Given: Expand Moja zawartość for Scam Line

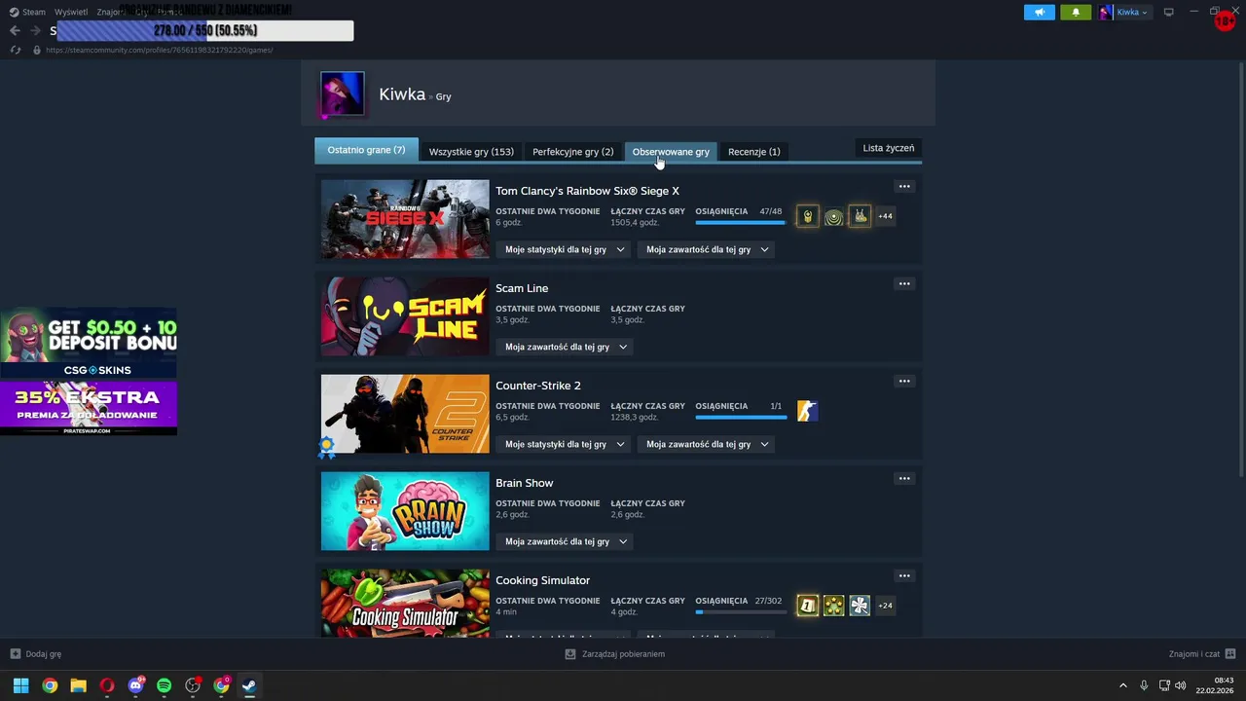Looking at the screenshot, I should click(566, 347).
